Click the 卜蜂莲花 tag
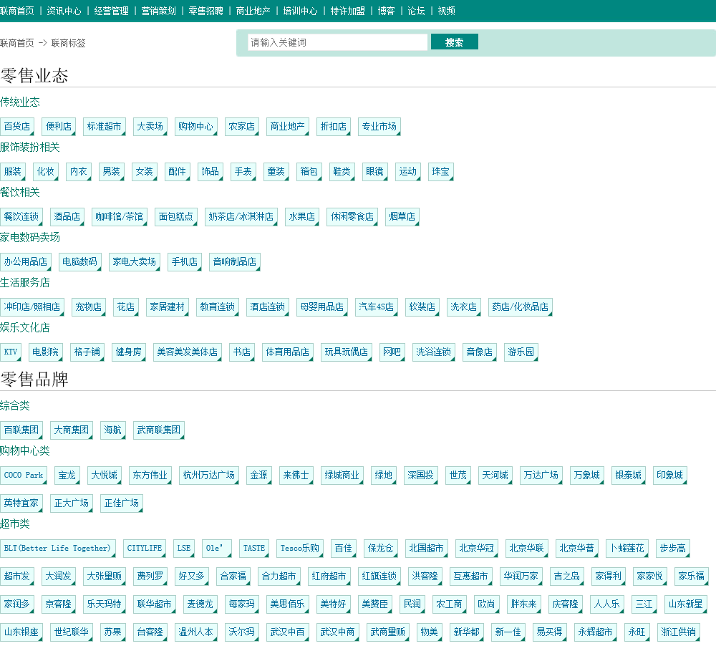 pos(627,549)
